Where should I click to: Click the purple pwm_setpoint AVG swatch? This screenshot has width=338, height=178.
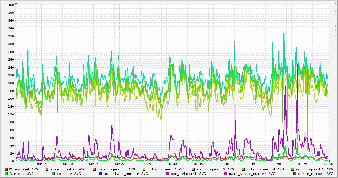(x=168, y=174)
